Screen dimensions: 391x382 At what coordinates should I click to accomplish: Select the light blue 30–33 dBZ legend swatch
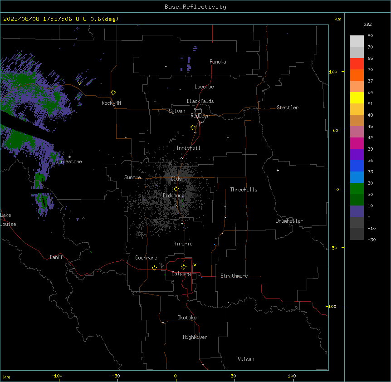(357, 177)
